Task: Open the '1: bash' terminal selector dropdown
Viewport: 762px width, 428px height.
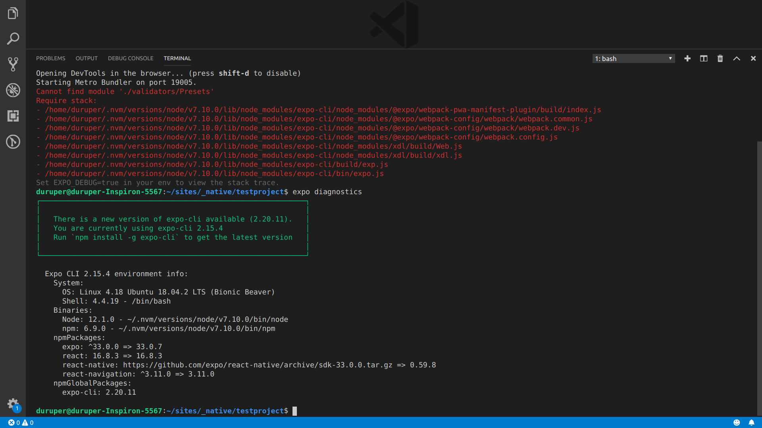Action: (x=633, y=59)
